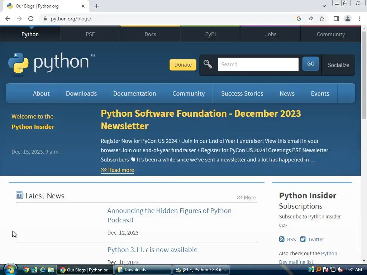The height and width of the screenshot is (275, 367).
Task: Open the Documentation menu
Action: 134,93
